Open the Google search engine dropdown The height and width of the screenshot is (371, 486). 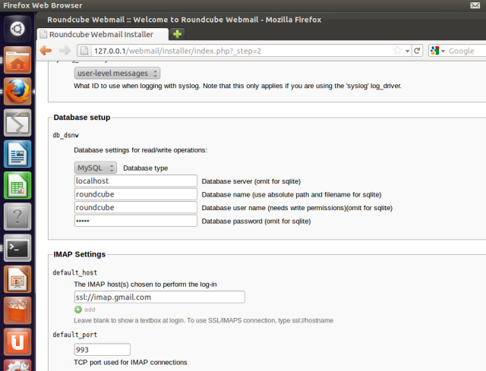click(x=438, y=51)
